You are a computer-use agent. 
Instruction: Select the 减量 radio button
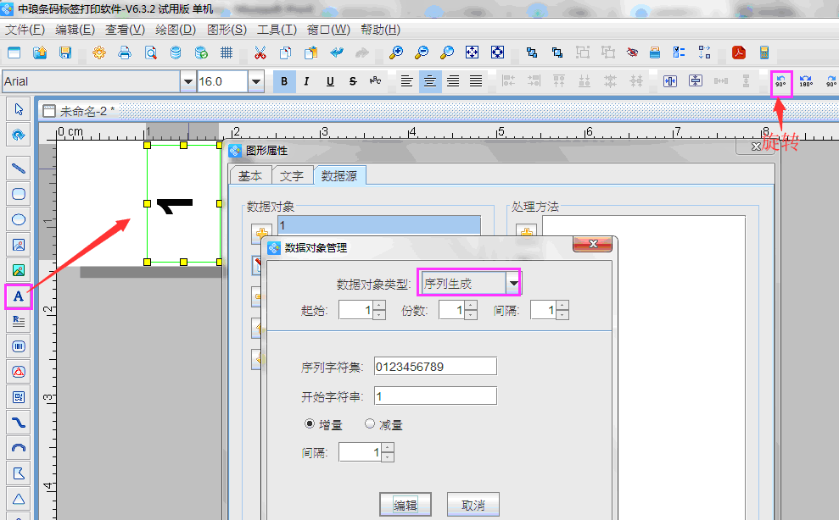point(369,423)
